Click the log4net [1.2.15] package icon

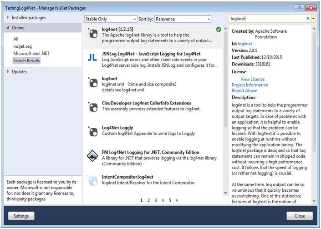93,33
